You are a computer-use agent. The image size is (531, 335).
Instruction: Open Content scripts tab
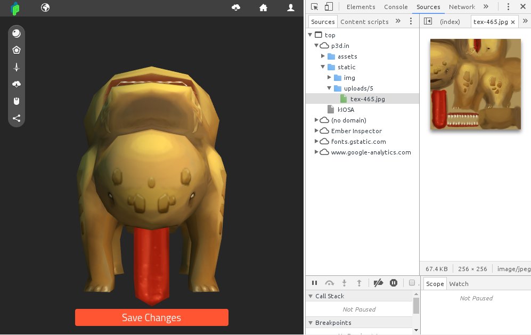tap(364, 22)
